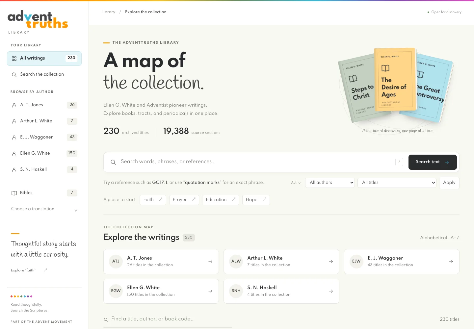Select the Hope starter topic
Viewport: 474px width, 329px height.
click(256, 200)
